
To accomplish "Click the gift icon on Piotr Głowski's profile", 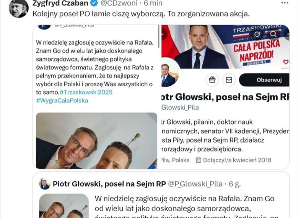I will (212, 80).
